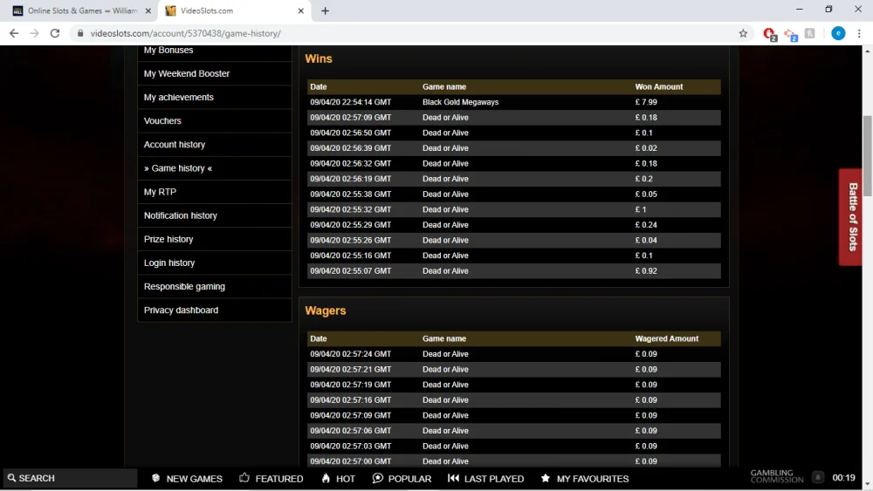Switch to the Online Slots & Games tab
Image resolution: width=873 pixels, height=491 pixels.
(x=81, y=10)
